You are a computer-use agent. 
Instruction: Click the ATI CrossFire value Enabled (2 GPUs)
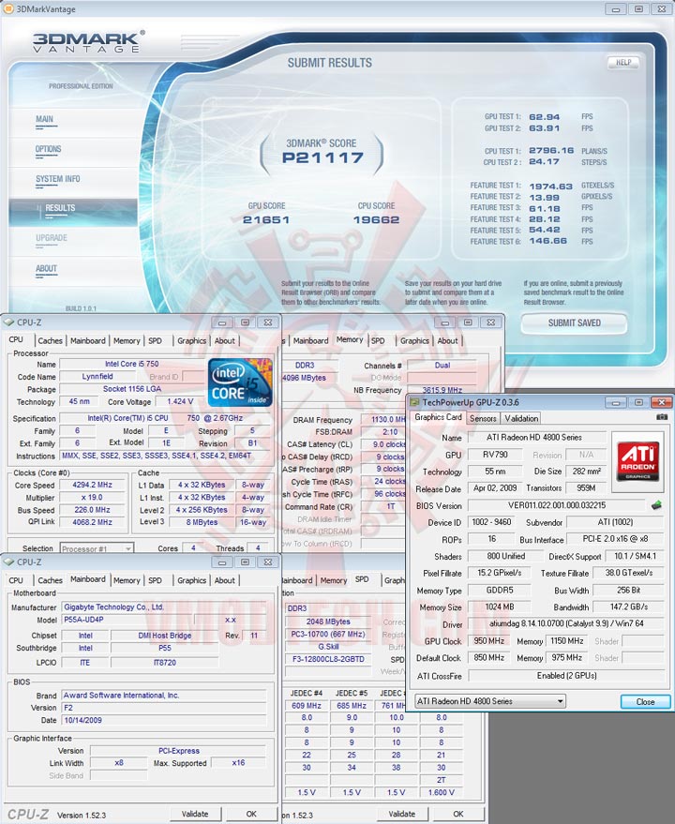tap(566, 676)
